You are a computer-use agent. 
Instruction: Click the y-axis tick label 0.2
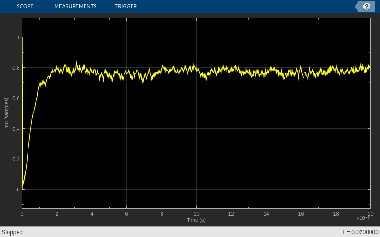[16, 159]
